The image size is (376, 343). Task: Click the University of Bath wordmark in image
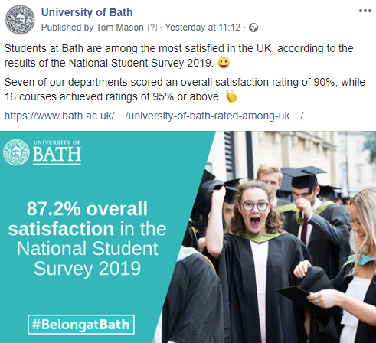coord(57,152)
